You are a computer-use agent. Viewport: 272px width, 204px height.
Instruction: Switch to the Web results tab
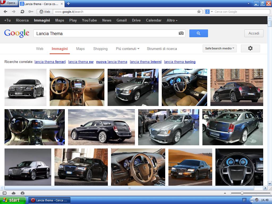tap(40, 49)
